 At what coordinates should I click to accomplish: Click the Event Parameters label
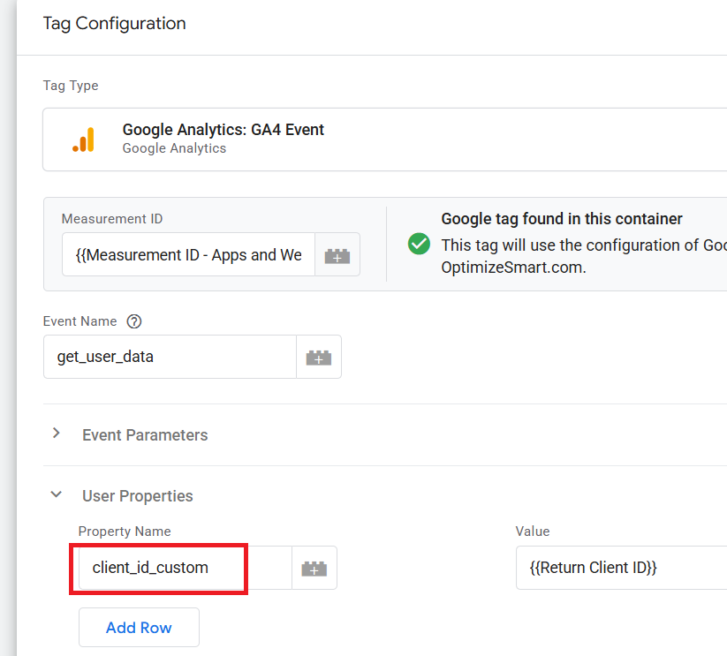click(x=145, y=435)
